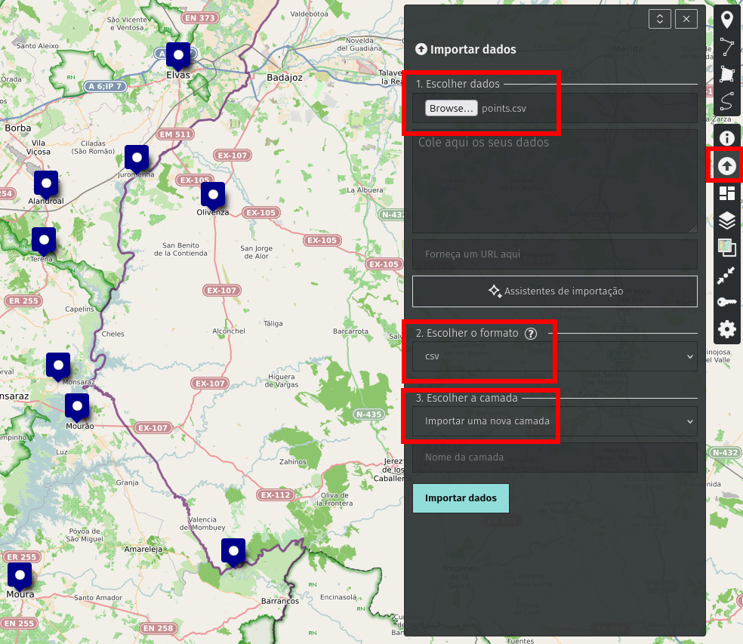Click the Juromenha map marker

tap(137, 159)
